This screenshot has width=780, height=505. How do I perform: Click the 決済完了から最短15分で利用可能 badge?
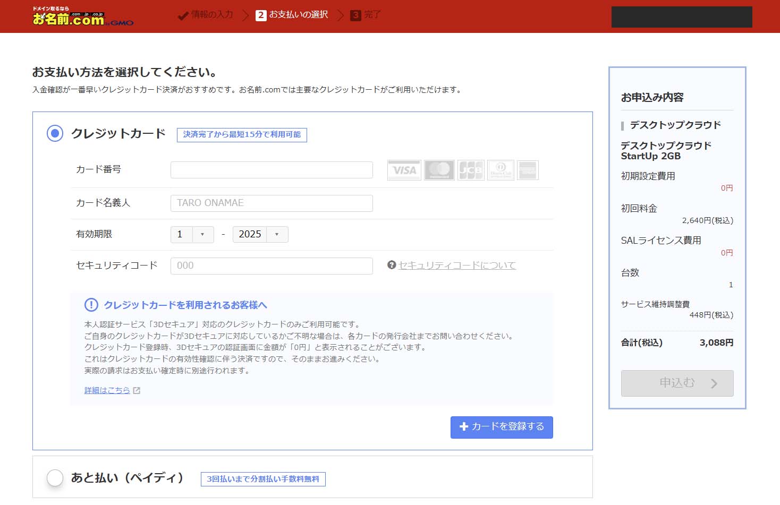point(242,135)
